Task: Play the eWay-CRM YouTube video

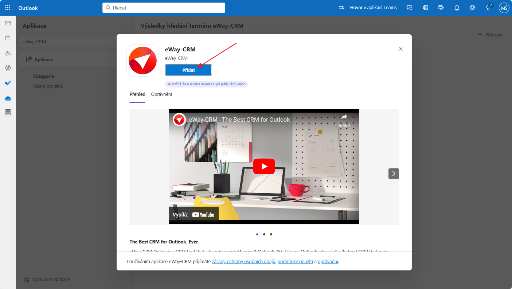Action: click(x=264, y=167)
